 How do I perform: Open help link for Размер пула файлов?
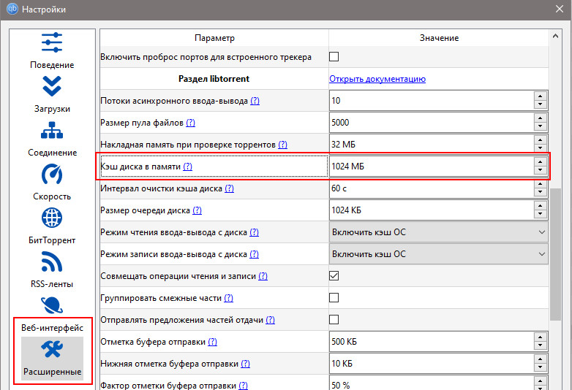(190, 123)
